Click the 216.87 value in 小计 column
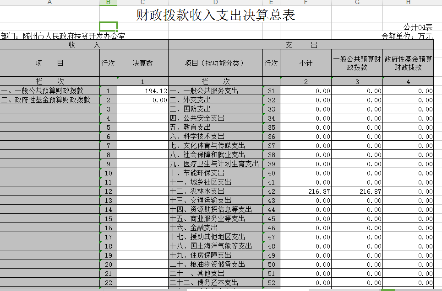Image resolution: width=442 pixels, height=291 pixels. click(306, 191)
